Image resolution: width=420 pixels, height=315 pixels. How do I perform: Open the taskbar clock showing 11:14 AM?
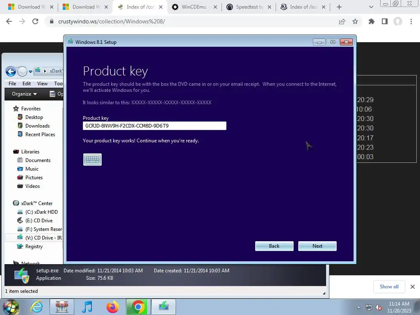[x=399, y=307]
